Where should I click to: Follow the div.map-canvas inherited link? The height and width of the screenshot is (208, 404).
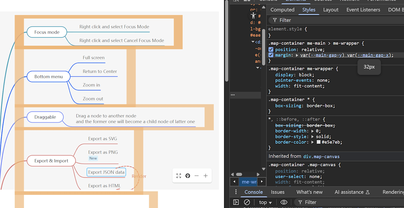point(321,156)
